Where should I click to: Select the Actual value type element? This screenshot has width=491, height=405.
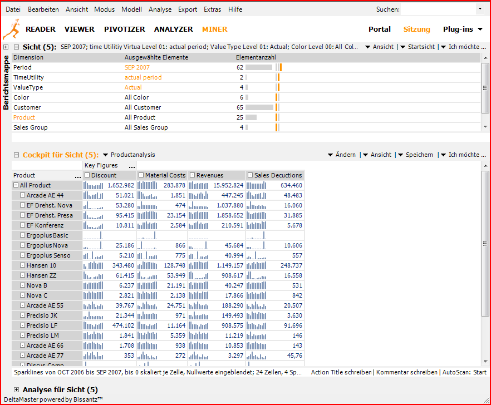pos(133,87)
